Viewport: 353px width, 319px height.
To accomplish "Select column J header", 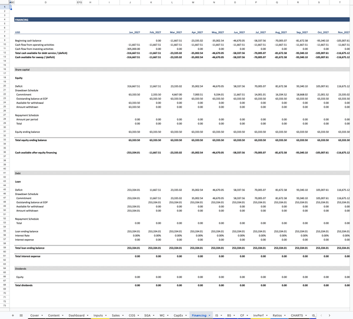I will click(130, 2).
